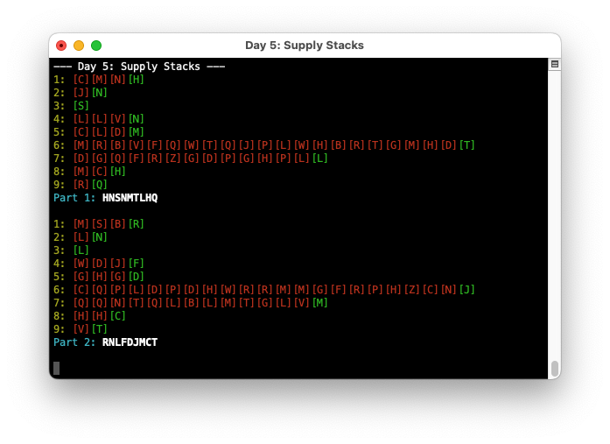
Task: Click green [T] in second block row 9
Action: tap(99, 328)
